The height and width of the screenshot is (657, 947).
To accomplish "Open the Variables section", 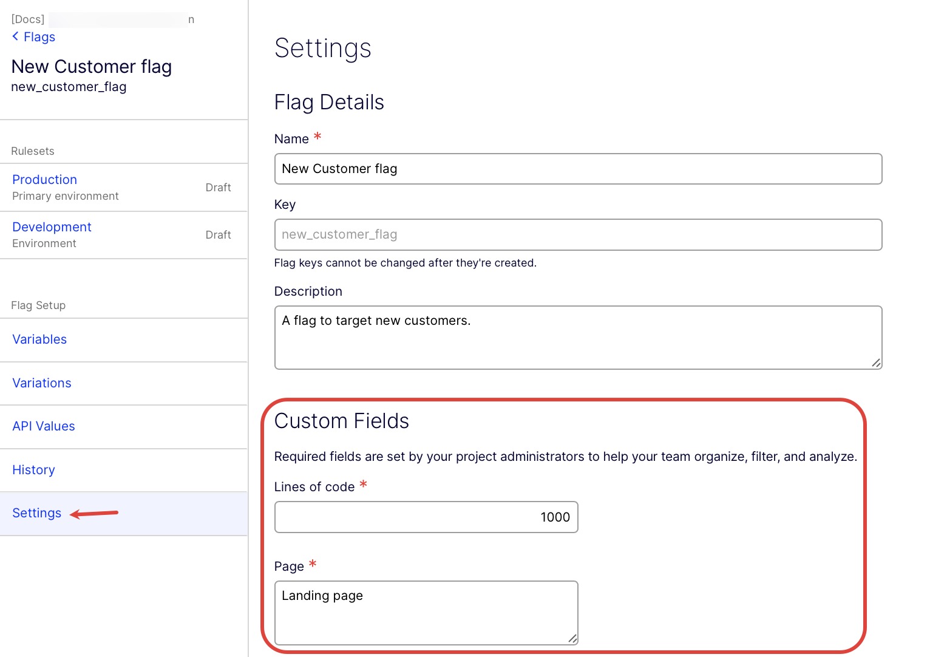I will 39,339.
